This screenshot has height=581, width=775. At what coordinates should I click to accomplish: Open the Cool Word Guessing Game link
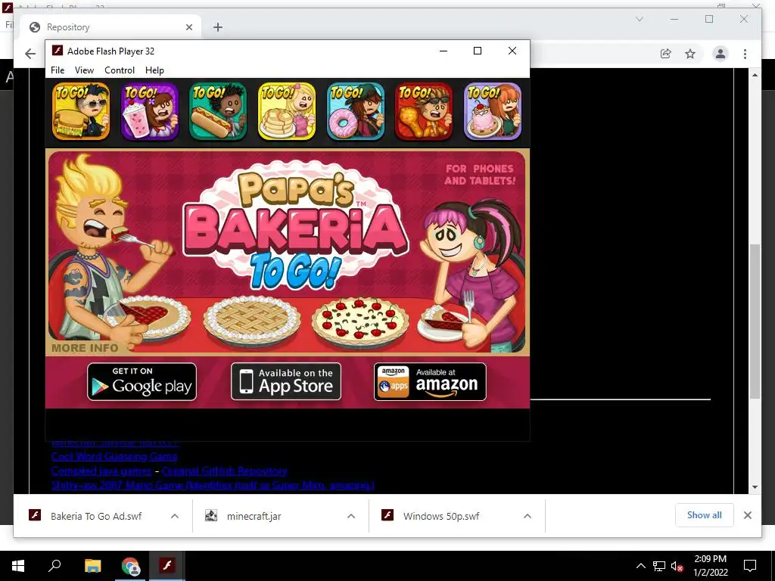[114, 456]
